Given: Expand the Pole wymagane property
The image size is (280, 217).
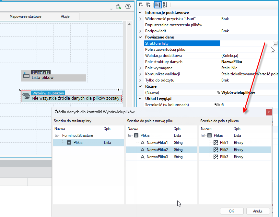Looking at the screenshot, I should (x=140, y=68).
